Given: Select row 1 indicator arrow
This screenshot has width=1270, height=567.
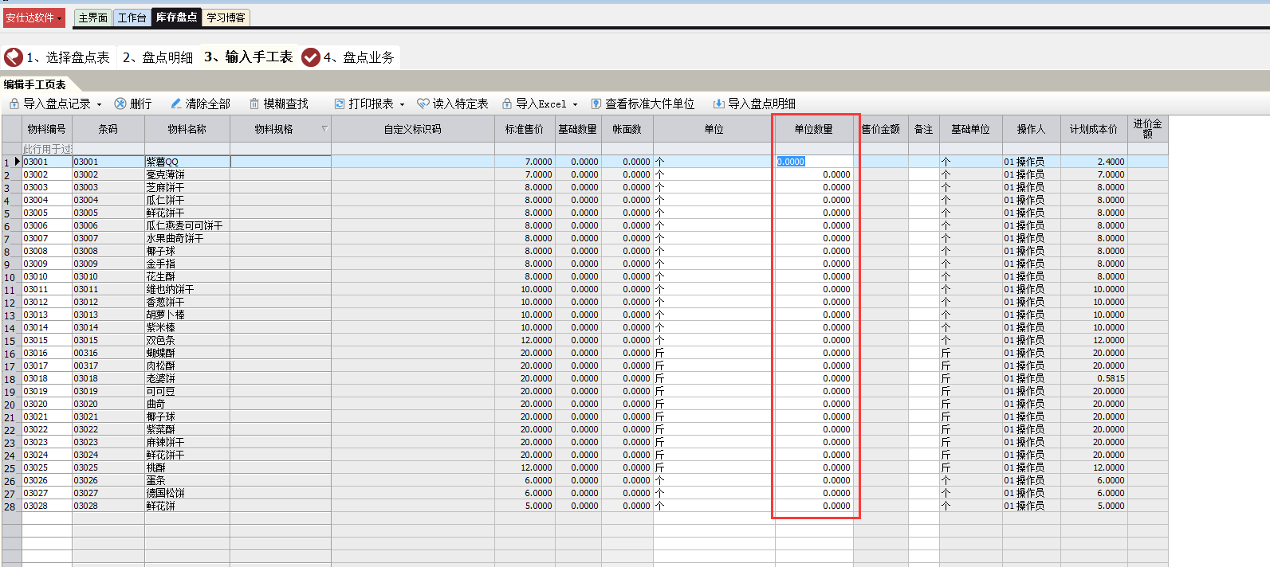Looking at the screenshot, I should pos(18,162).
